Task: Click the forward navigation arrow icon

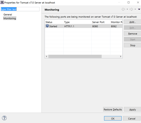Action: coord(131,9)
